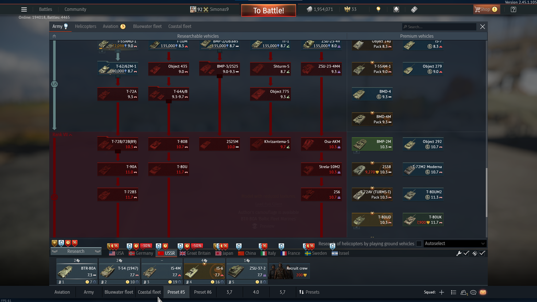This screenshot has width=537, height=302.
Task: Click the Research button
Action: point(76,251)
